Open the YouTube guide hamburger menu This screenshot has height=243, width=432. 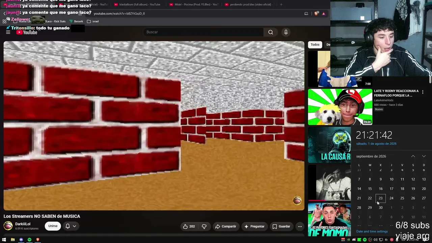(8, 32)
